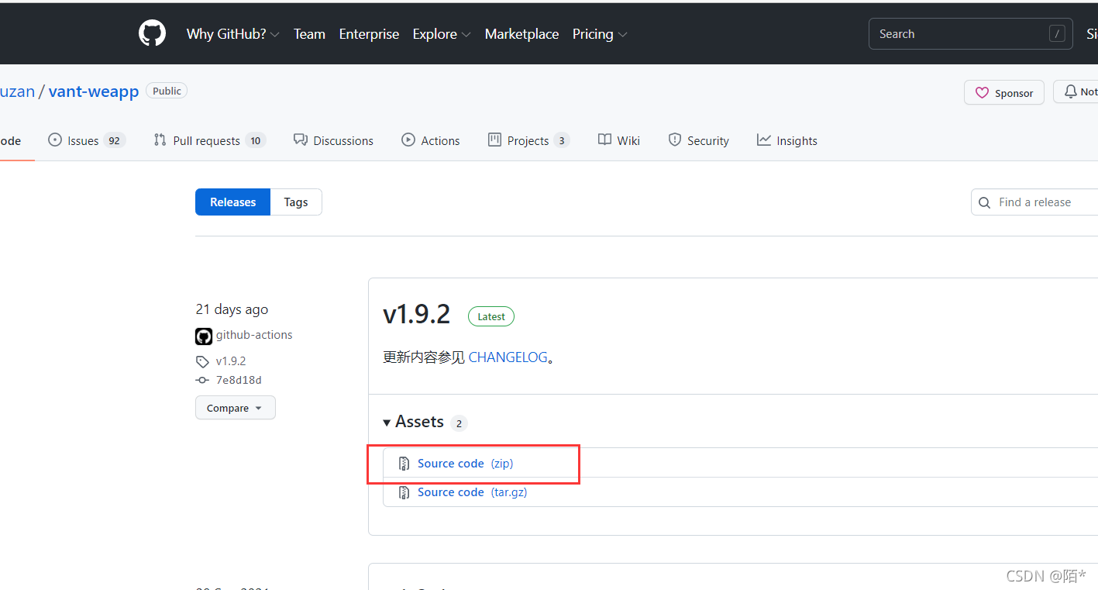Sponsor the repository via Sponsor button
The width and height of the screenshot is (1098, 590).
click(1004, 92)
